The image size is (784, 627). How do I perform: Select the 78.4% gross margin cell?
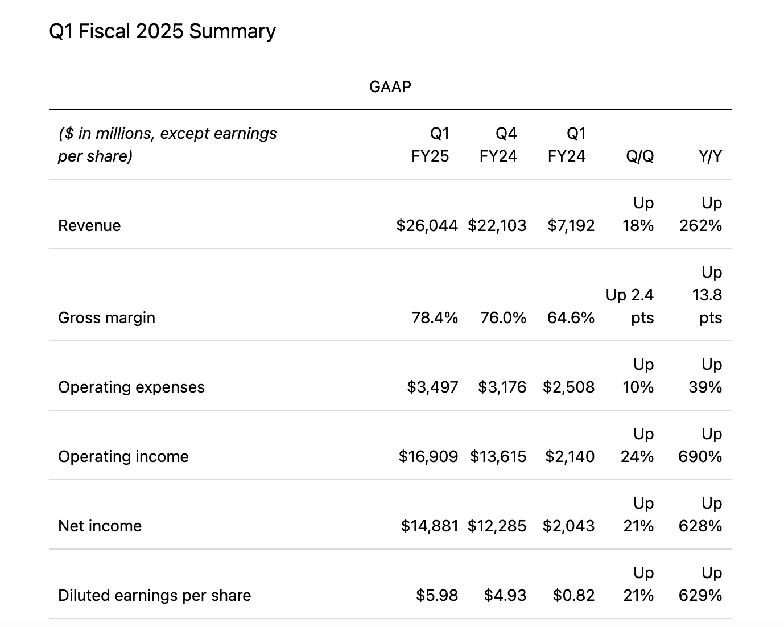435,317
